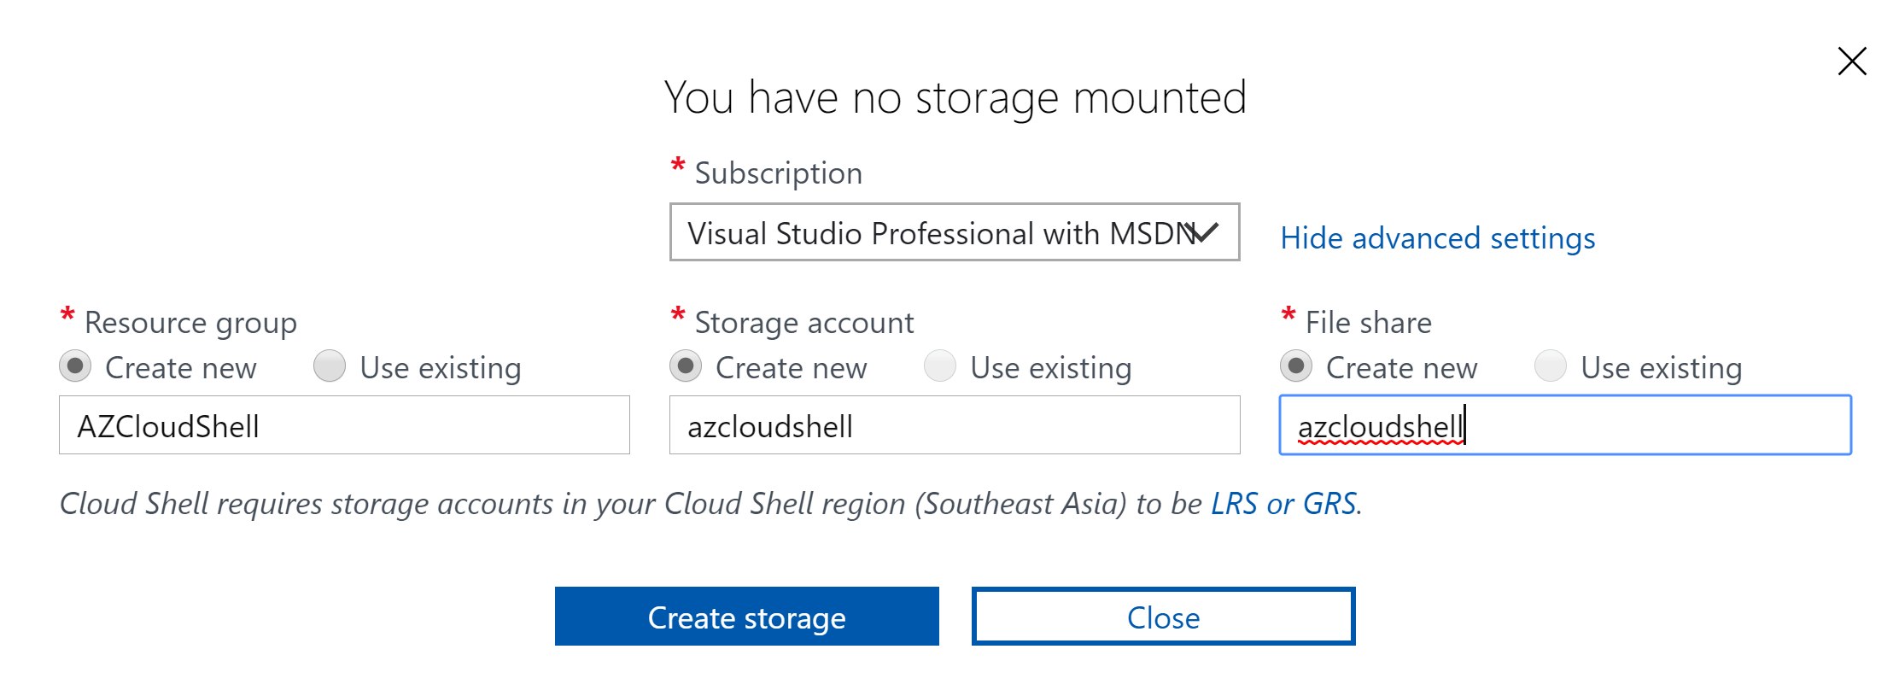Select Create new for Resource group
Image resolution: width=1899 pixels, height=696 pixels.
[75, 366]
